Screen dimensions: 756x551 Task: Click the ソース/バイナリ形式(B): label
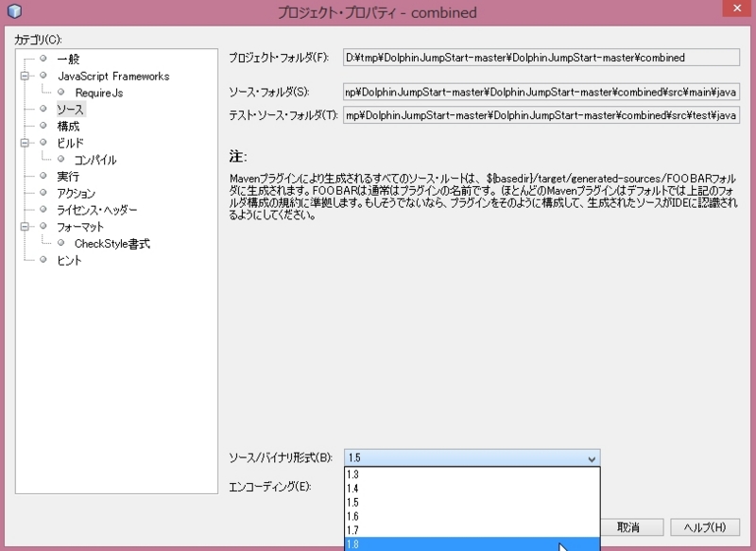(x=281, y=457)
